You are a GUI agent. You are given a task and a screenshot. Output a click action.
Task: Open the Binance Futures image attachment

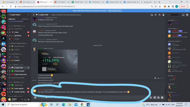point(58,62)
